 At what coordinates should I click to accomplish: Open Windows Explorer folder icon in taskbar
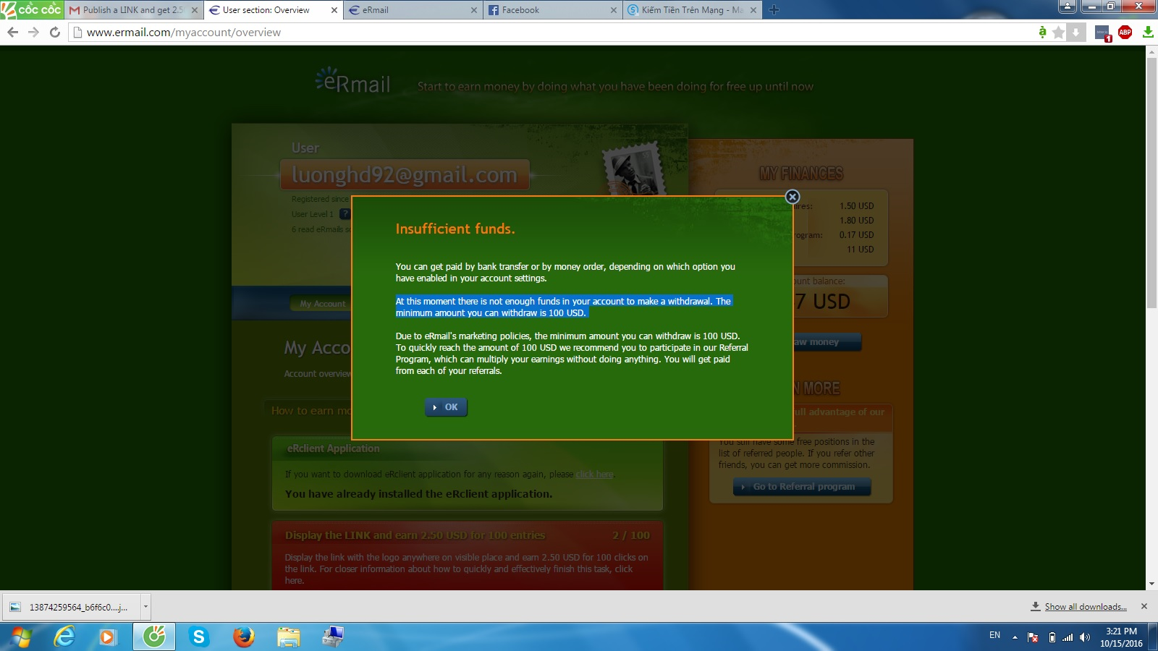tap(288, 637)
